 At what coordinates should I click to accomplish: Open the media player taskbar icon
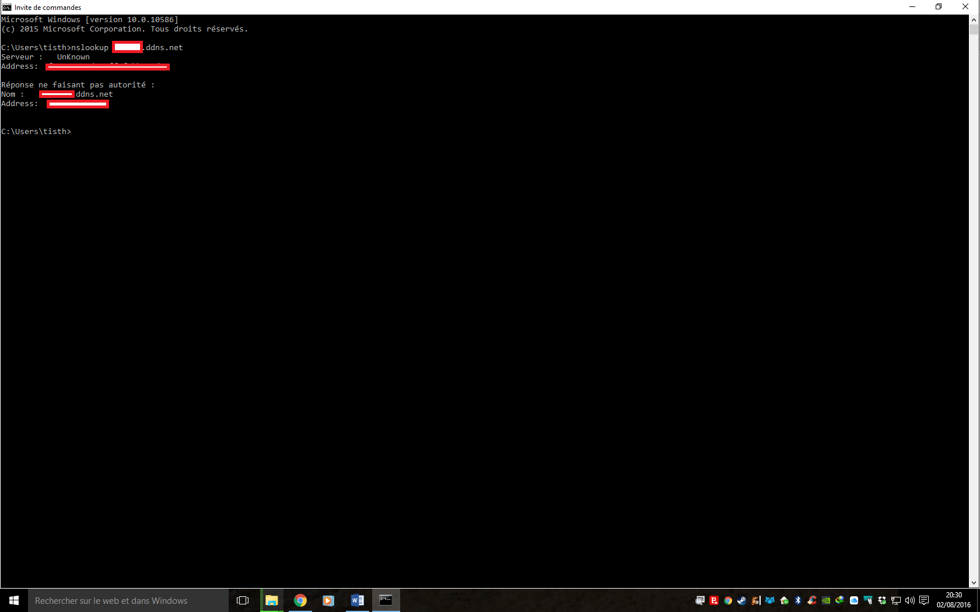pos(328,600)
